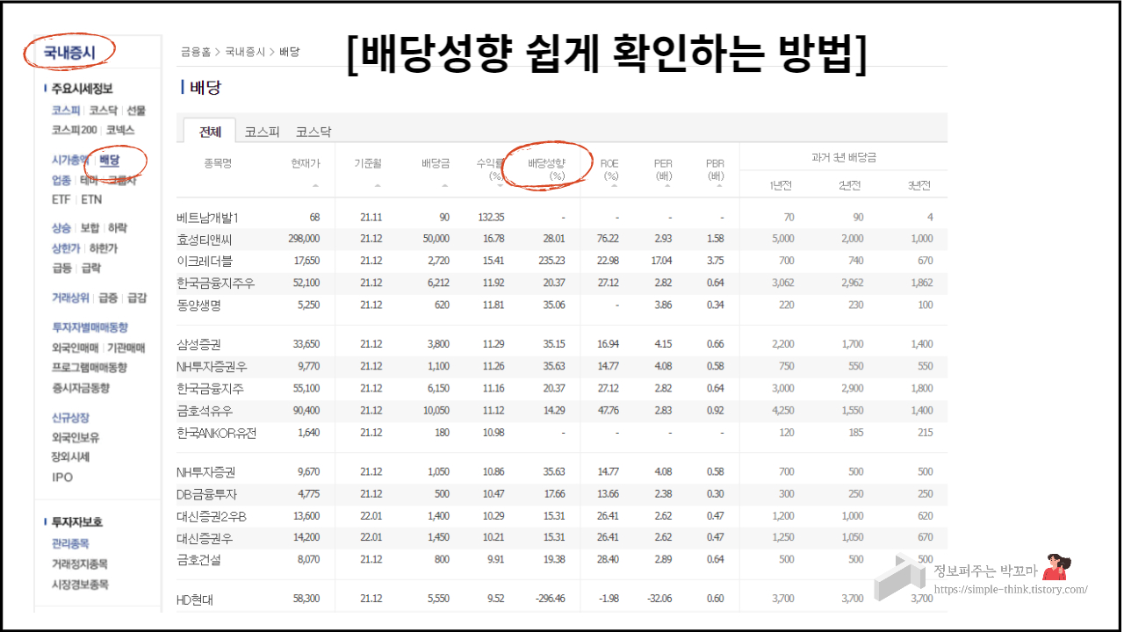
Task: Click the sort arrow under 기준월
Action: pyautogui.click(x=378, y=185)
